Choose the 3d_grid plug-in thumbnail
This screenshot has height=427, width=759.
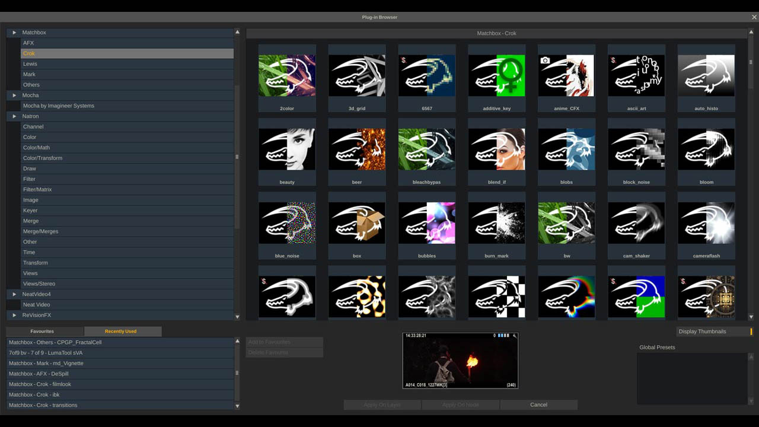(x=357, y=76)
